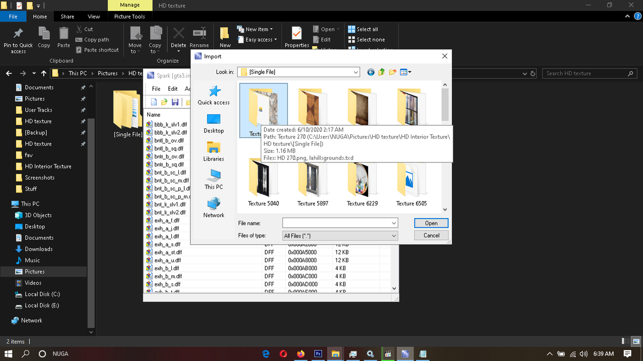
Task: Open the taskbar notification center icon
Action: click(x=627, y=353)
